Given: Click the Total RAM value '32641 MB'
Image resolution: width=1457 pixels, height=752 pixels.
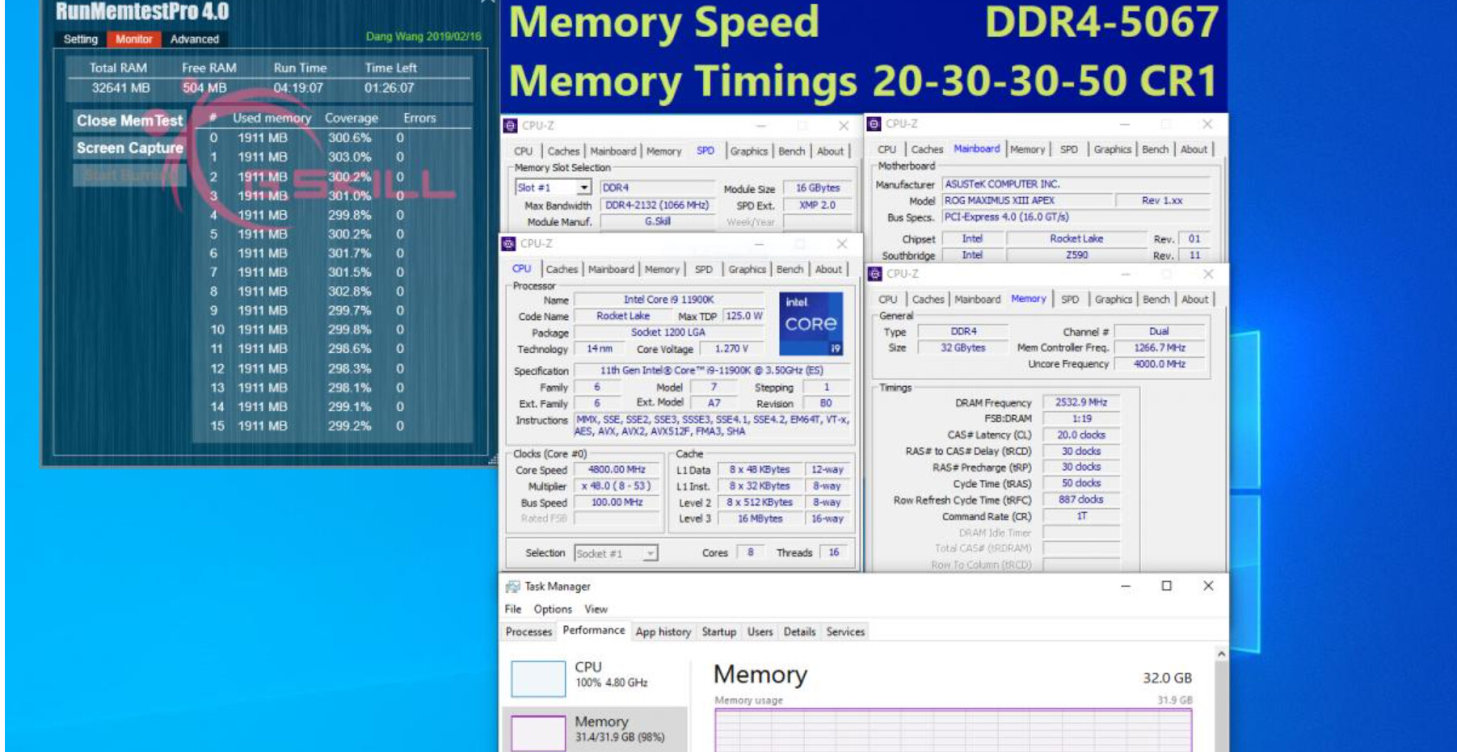Looking at the screenshot, I should coord(120,88).
